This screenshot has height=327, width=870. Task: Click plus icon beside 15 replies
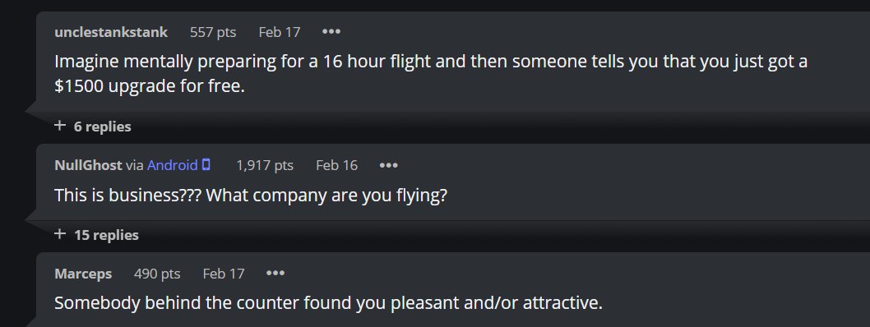coord(60,234)
